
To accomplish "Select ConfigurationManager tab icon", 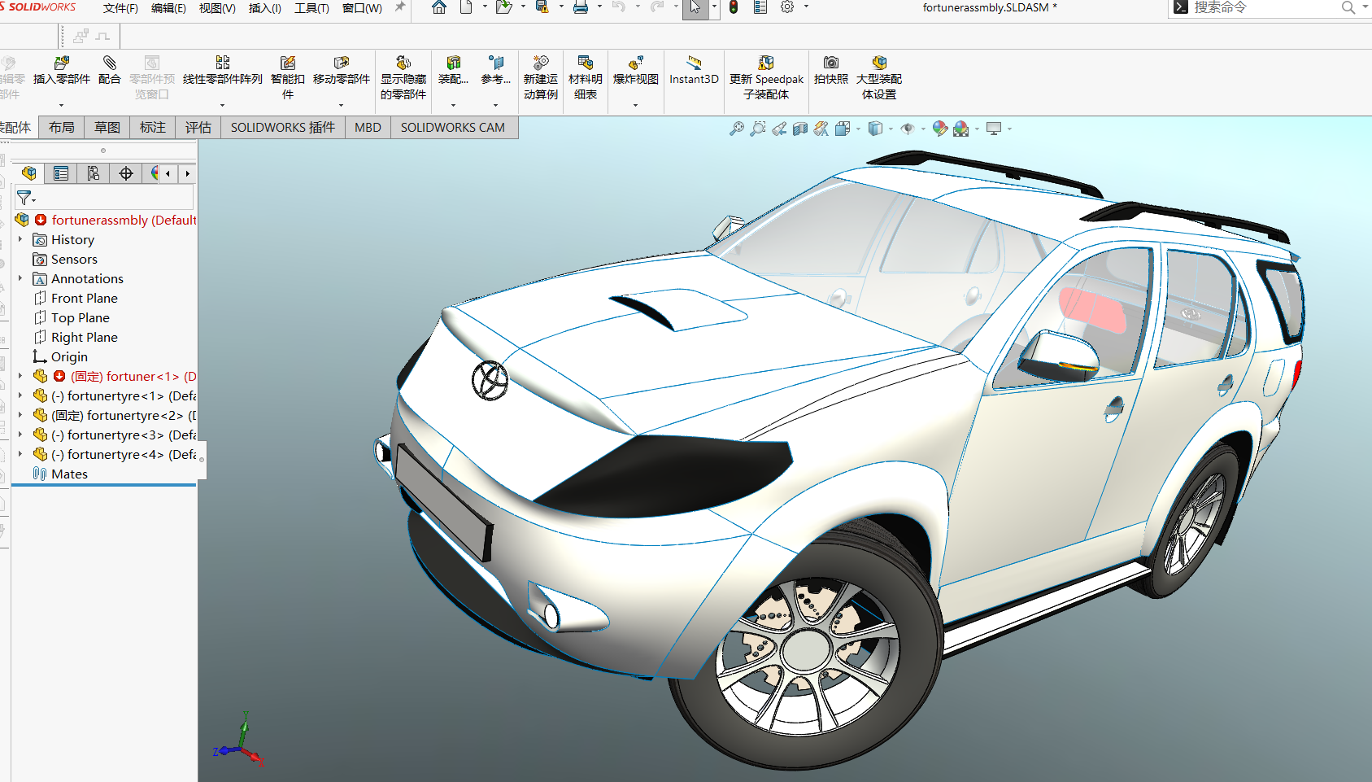I will [94, 173].
